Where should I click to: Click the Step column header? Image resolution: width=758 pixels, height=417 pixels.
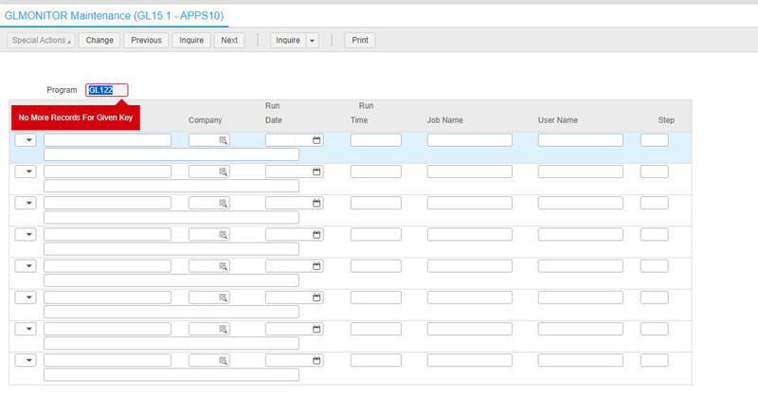[x=666, y=120]
